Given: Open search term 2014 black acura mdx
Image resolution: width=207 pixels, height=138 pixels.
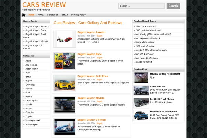Looking at the screenshot, I should [x=146, y=27].
